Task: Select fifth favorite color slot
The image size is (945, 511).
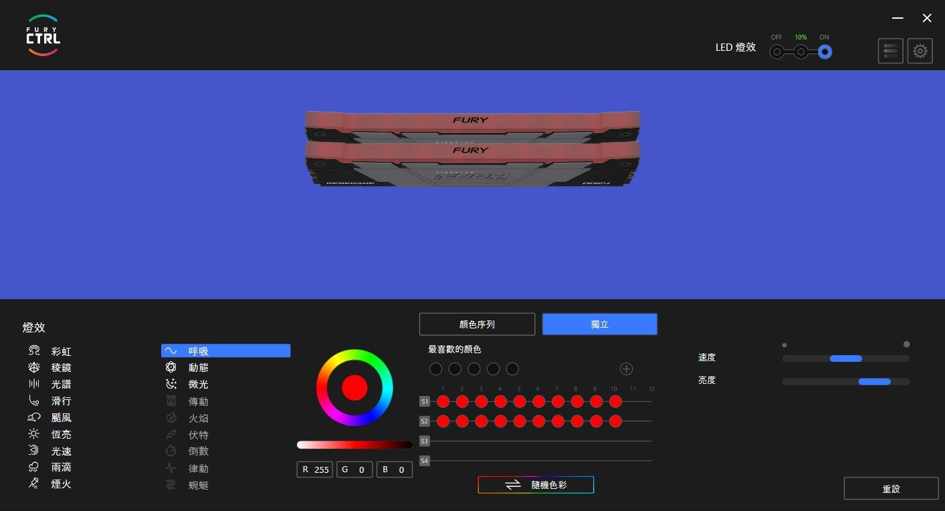Action: [x=512, y=369]
